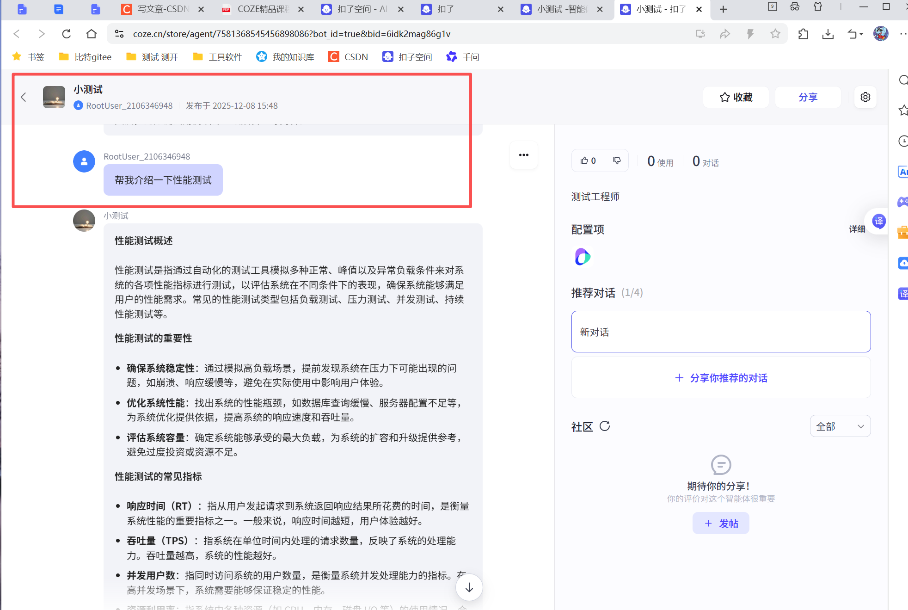Toggle the 收藏 favorite star button

(736, 97)
